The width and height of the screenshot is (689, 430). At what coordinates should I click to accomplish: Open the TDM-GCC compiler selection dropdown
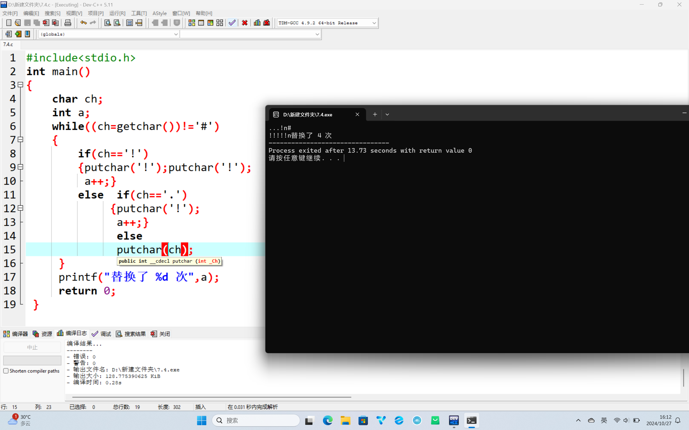pos(374,23)
